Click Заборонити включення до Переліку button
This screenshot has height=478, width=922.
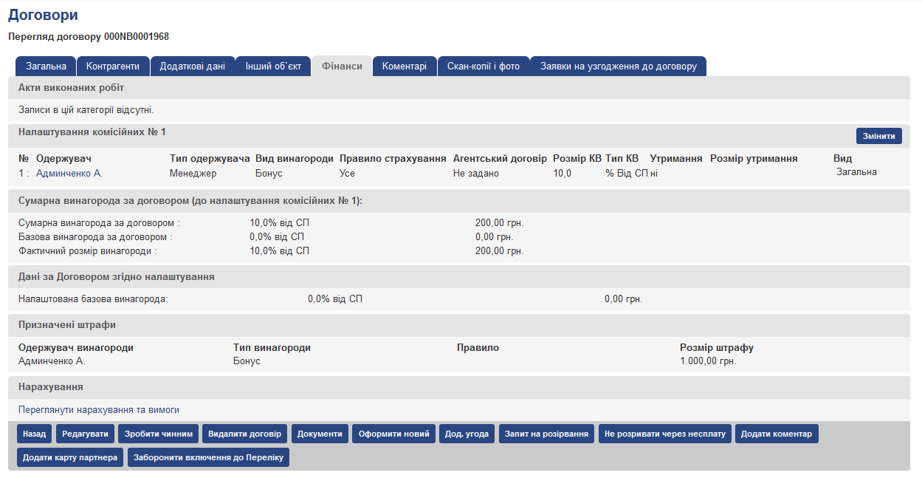point(208,457)
